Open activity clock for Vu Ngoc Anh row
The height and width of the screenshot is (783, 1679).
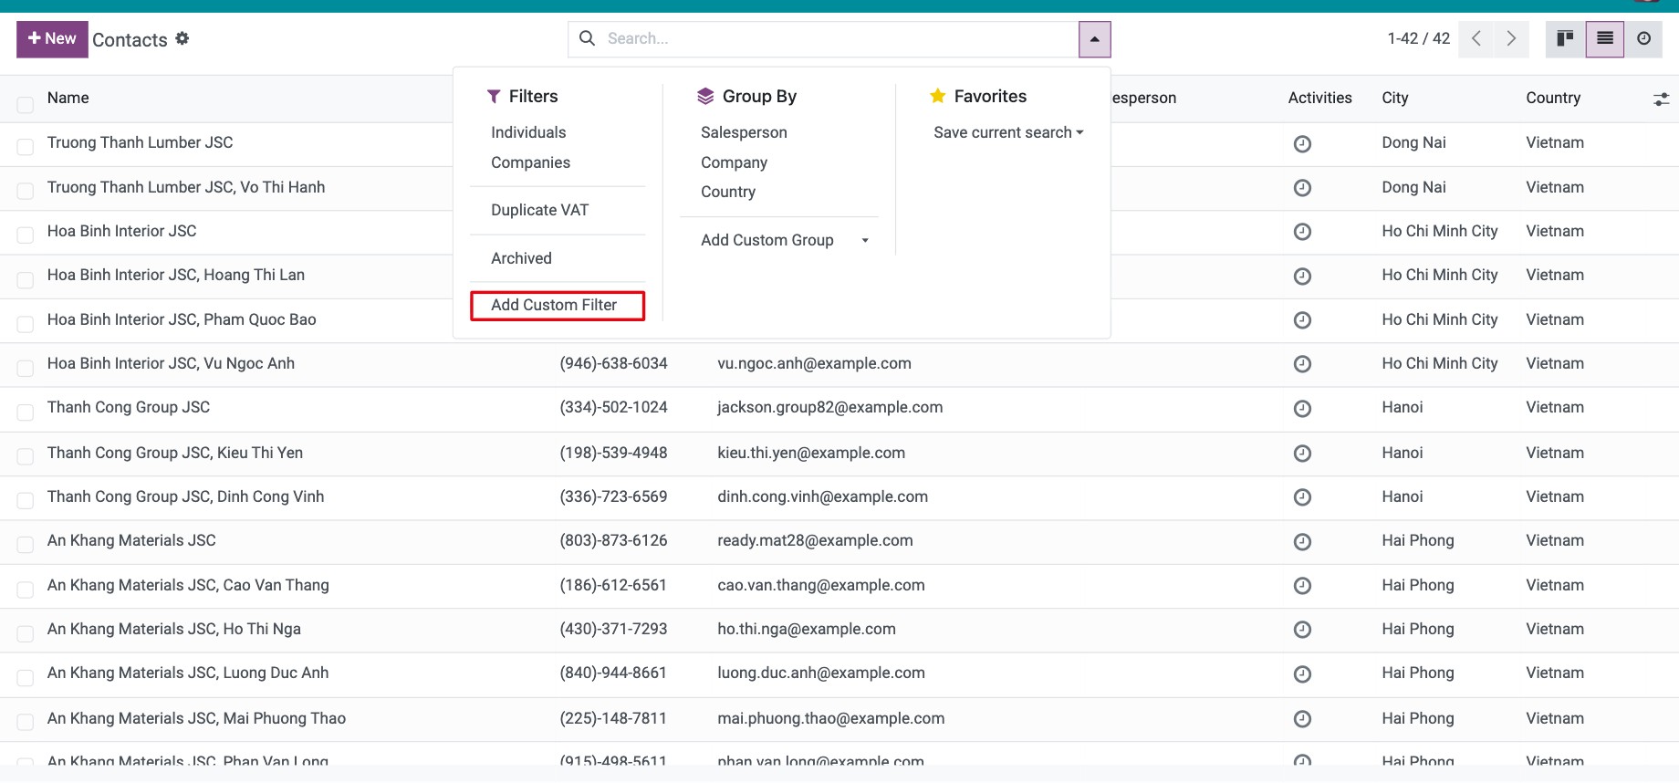[x=1302, y=364]
